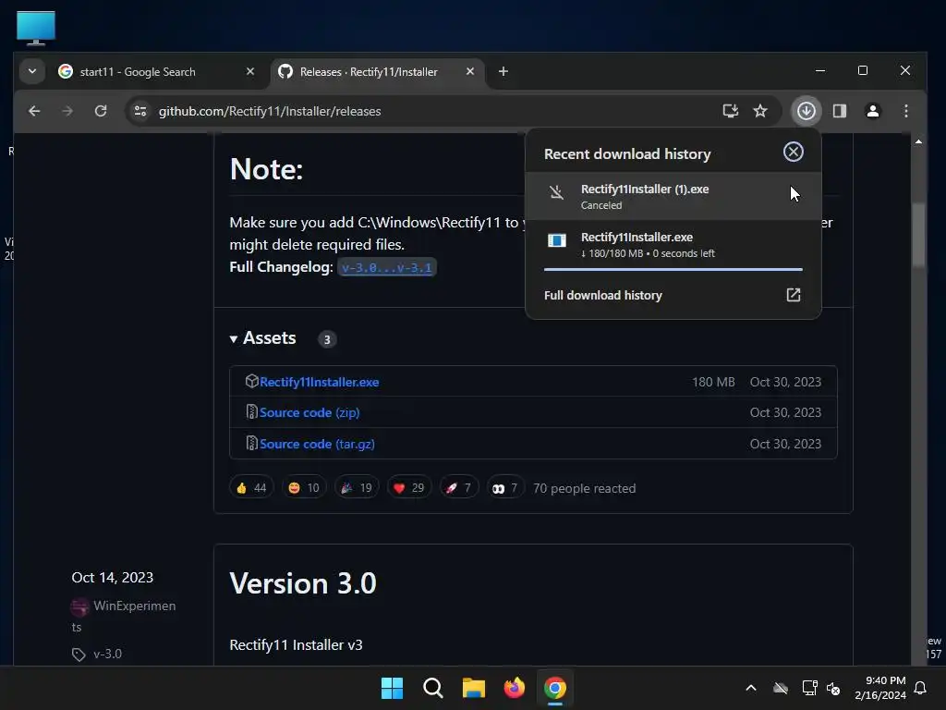Click the zip file icon beside Source code (zip)
The width and height of the screenshot is (946, 710).
(251, 411)
